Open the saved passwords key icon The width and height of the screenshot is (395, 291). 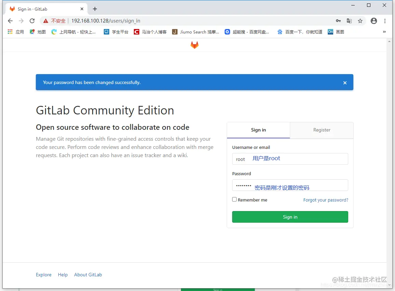[x=338, y=20]
